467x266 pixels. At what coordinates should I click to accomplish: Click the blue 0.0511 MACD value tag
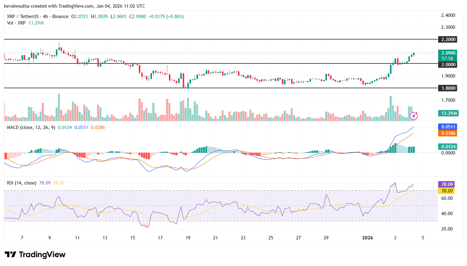(x=448, y=127)
